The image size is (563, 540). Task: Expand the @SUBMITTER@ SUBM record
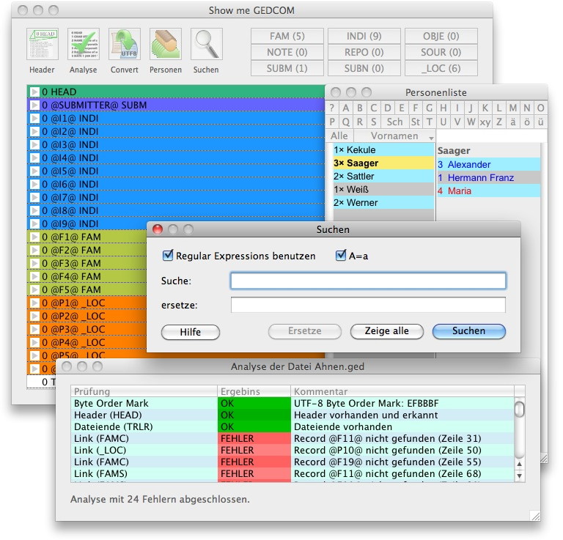point(34,106)
